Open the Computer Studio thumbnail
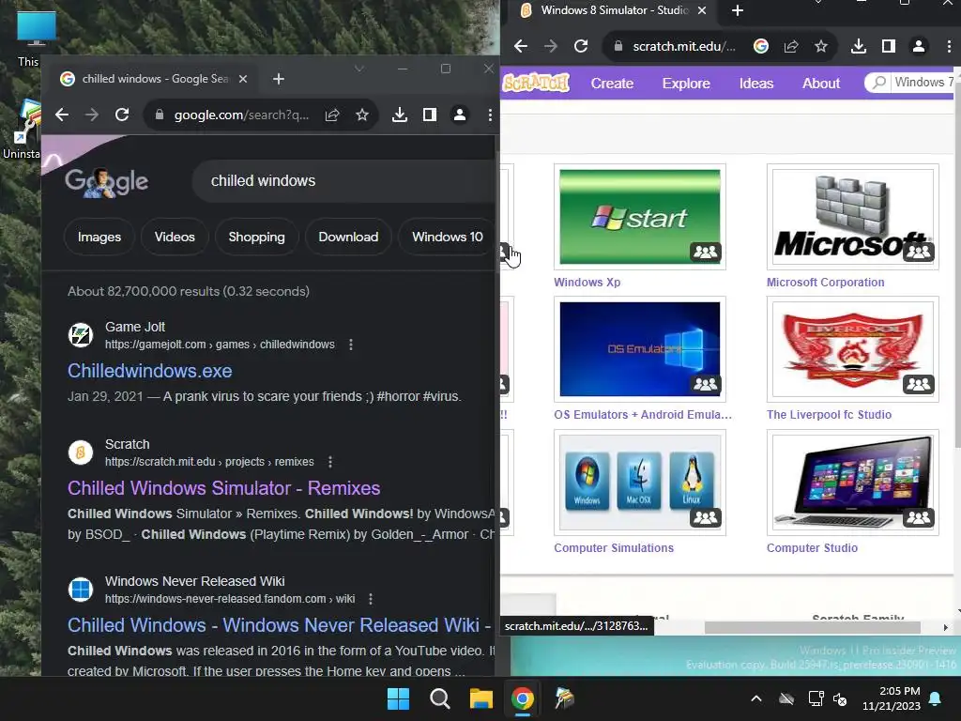Viewport: 961px width, 721px height. click(x=852, y=483)
